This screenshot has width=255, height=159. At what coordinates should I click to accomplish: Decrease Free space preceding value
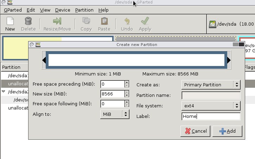click(x=127, y=86)
